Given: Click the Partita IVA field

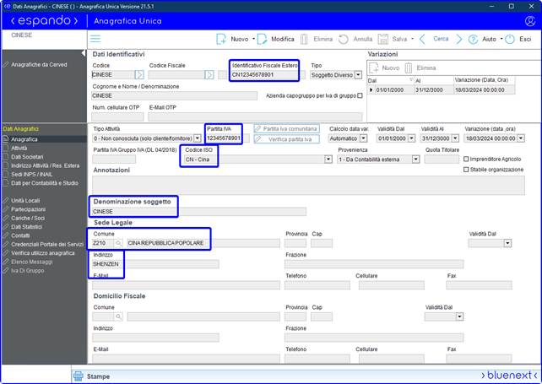Looking at the screenshot, I should point(224,138).
